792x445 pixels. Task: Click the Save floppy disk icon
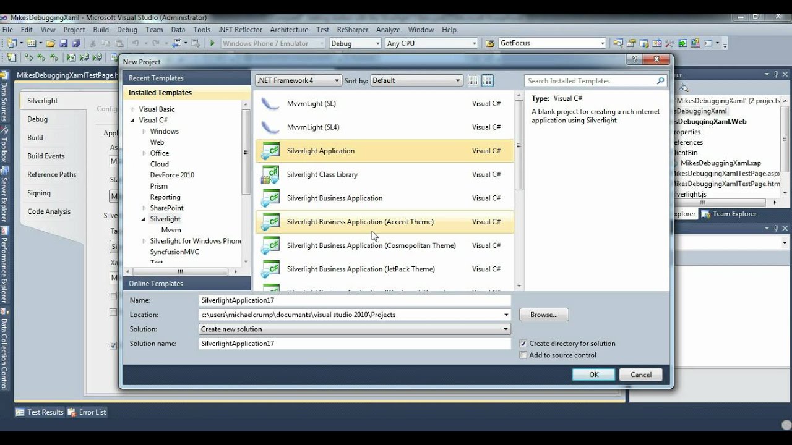pyautogui.click(x=64, y=43)
